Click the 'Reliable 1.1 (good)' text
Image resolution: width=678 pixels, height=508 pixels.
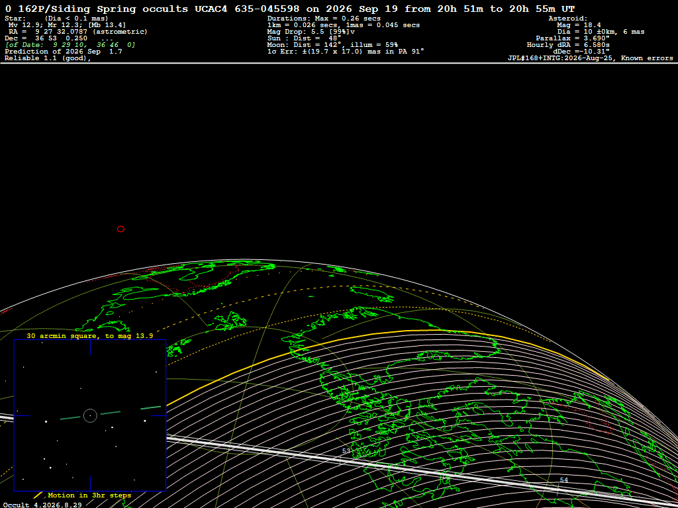pos(48,58)
